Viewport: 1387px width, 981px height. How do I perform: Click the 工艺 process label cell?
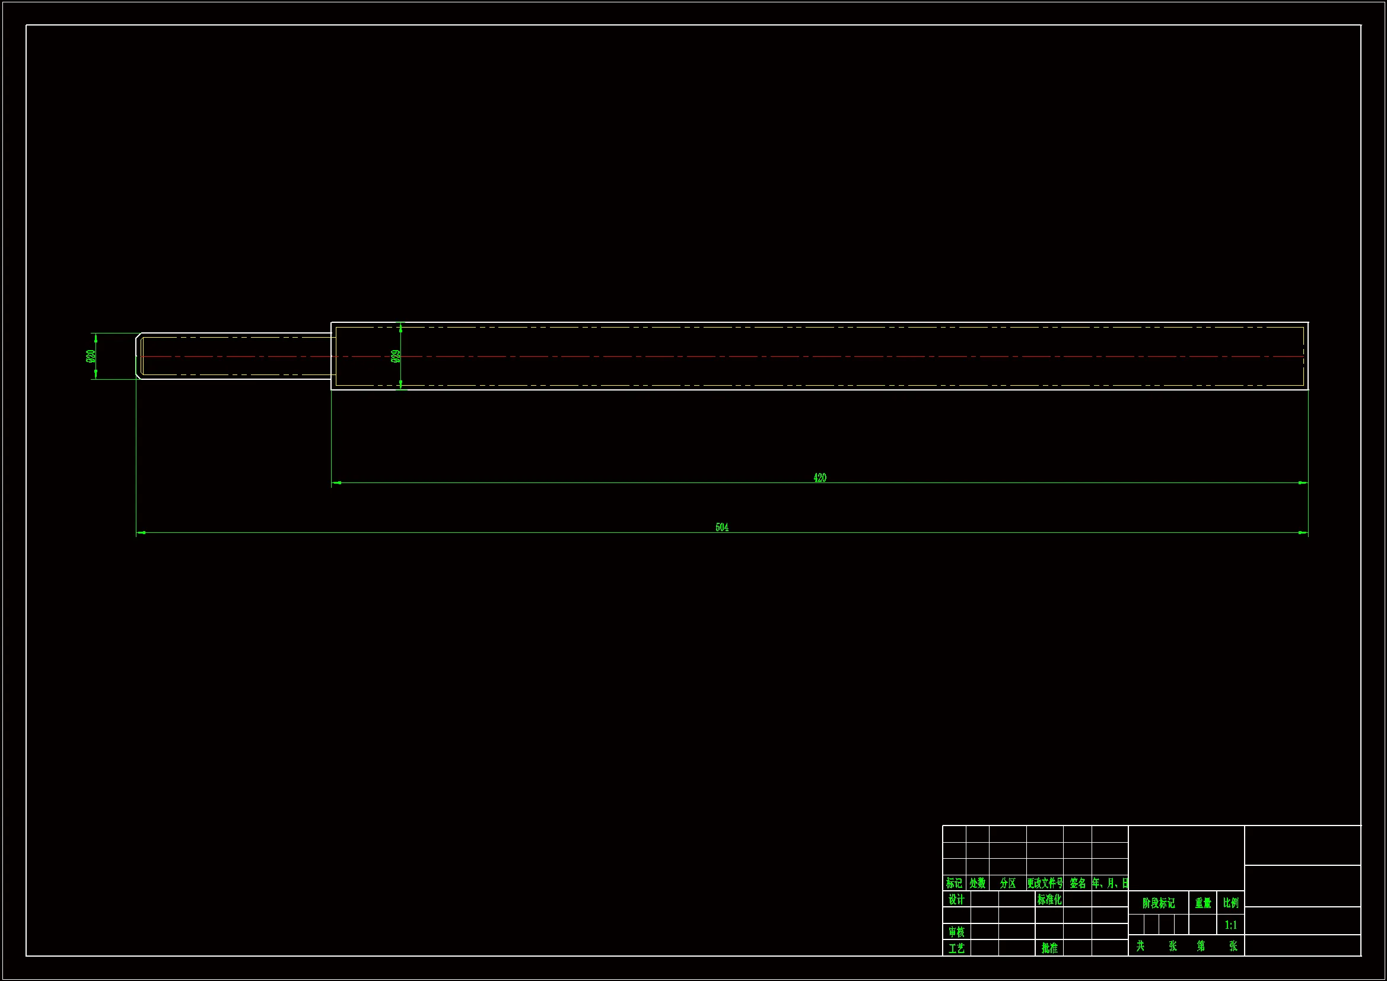[x=956, y=948]
